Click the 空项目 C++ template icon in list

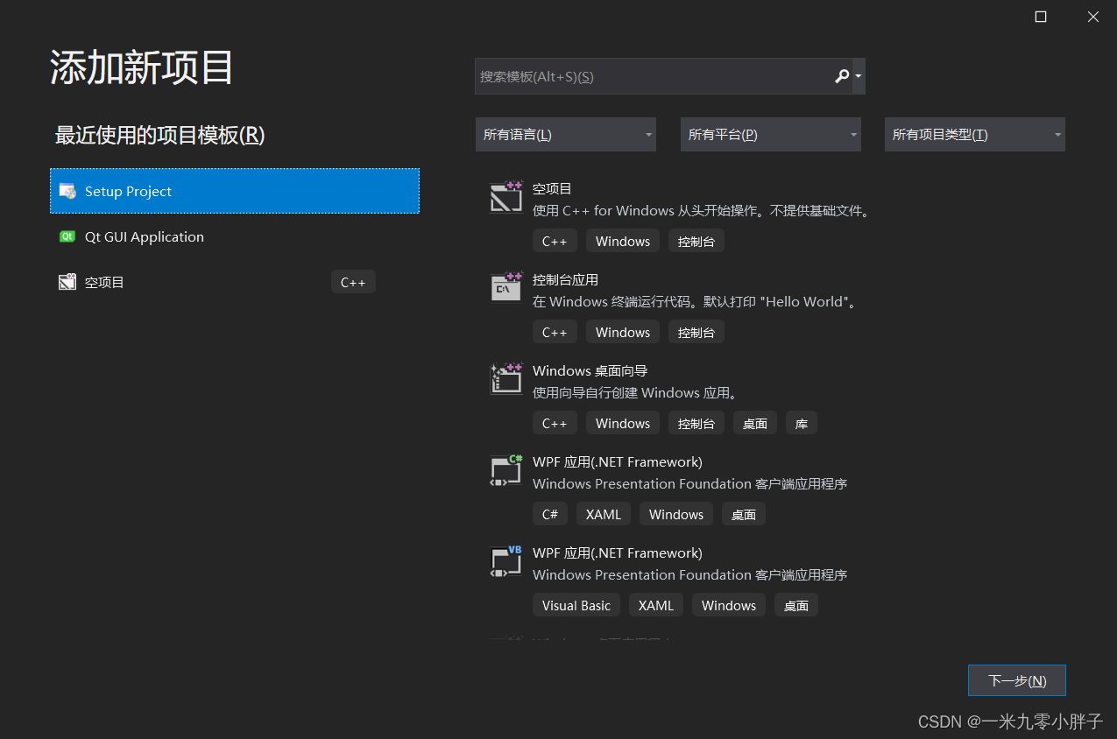tap(506, 196)
